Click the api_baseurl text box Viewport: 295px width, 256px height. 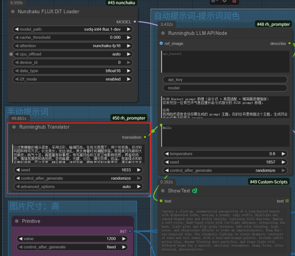click(225, 62)
